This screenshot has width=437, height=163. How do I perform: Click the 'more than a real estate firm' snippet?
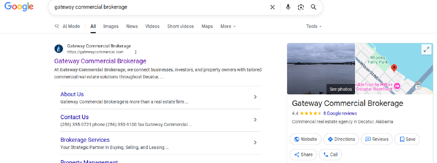tap(125, 102)
